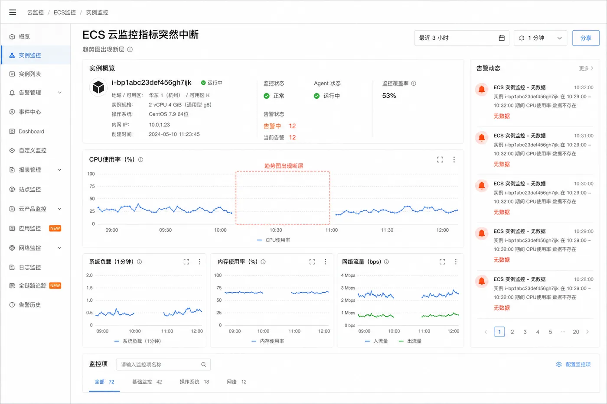
Task: Open 更多 alerts link
Action: click(x=586, y=68)
